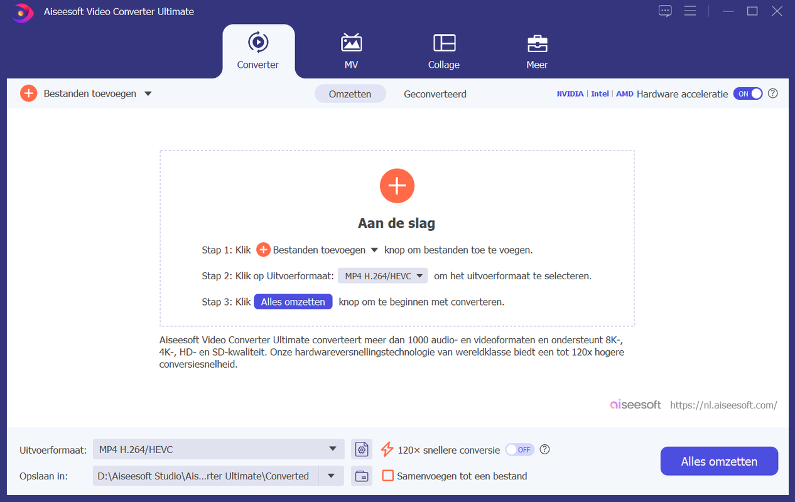Viewport: 795px width, 502px height.
Task: Select the Geconverteerd sub-tab
Action: pos(435,93)
